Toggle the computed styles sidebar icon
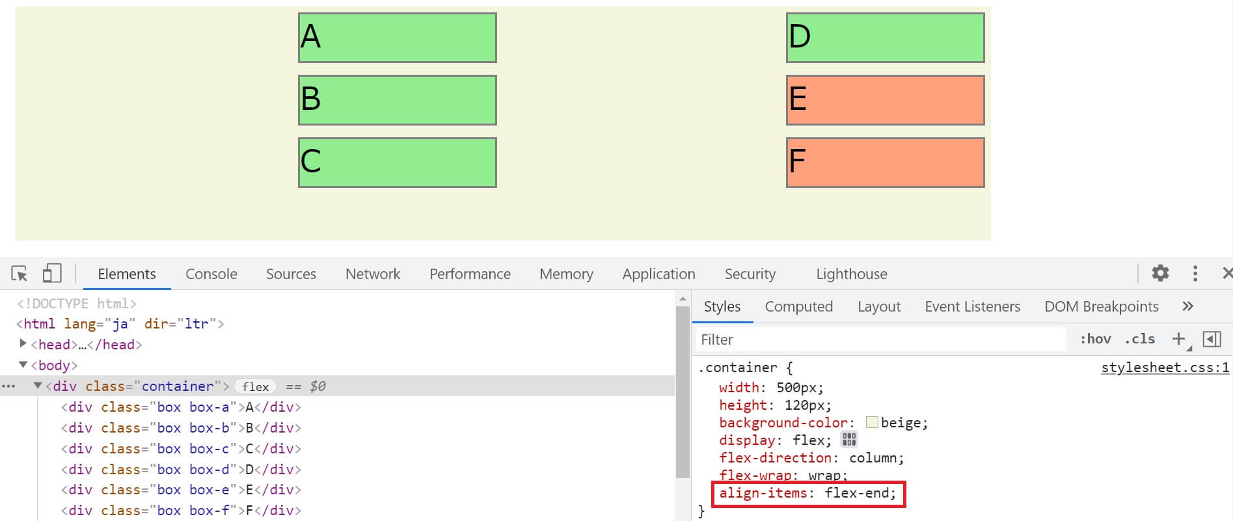This screenshot has height=521, width=1233. point(1212,339)
